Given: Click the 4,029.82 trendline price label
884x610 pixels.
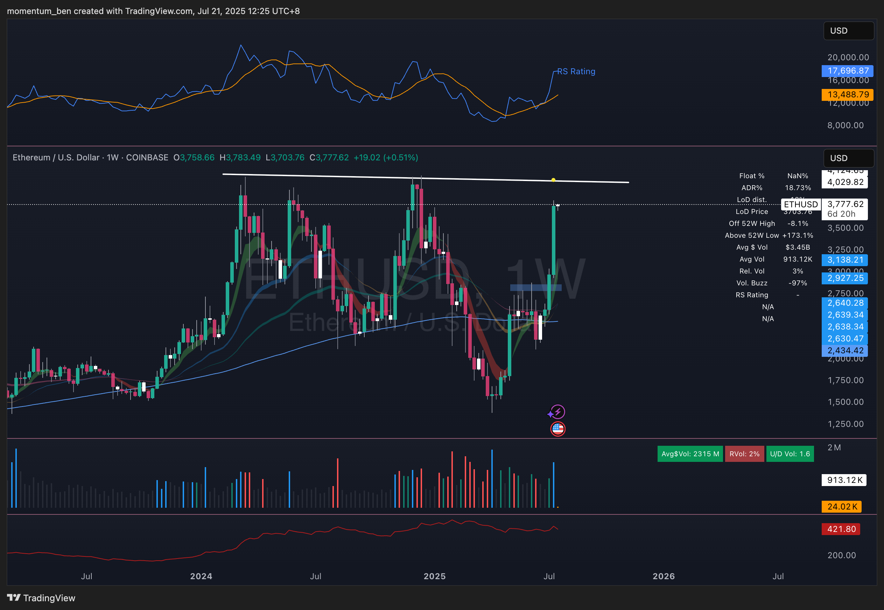Looking at the screenshot, I should click(x=845, y=182).
